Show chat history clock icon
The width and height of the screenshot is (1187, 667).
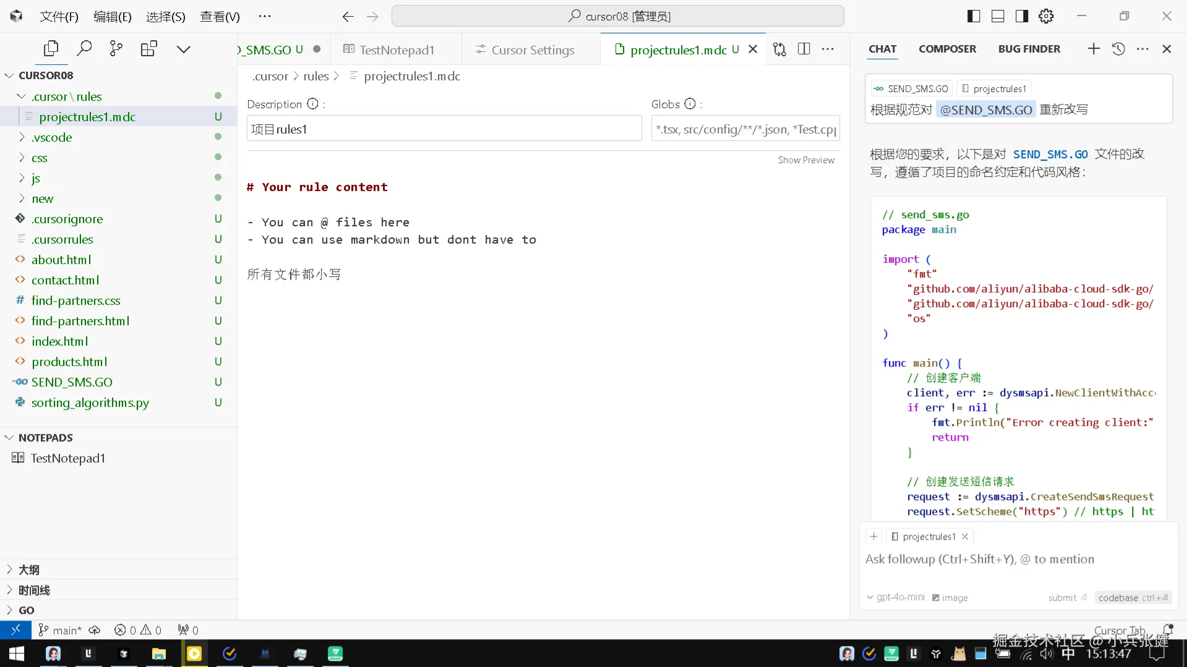click(1118, 49)
